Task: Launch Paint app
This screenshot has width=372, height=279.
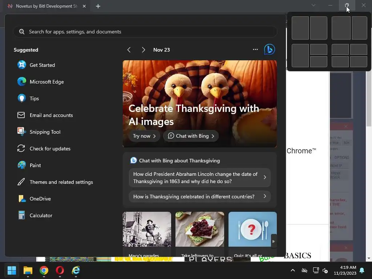Action: [29, 165]
